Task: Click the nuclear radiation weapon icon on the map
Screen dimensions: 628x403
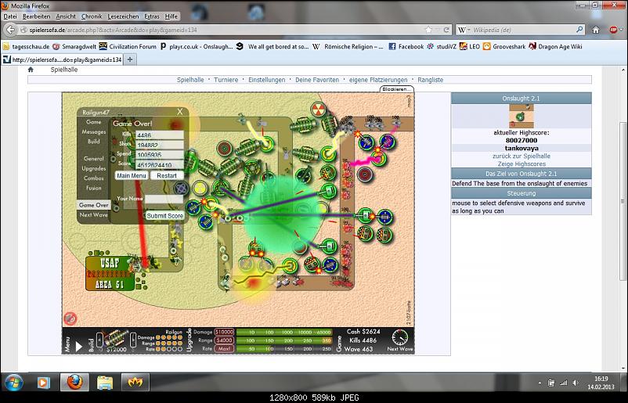Action: 318,110
